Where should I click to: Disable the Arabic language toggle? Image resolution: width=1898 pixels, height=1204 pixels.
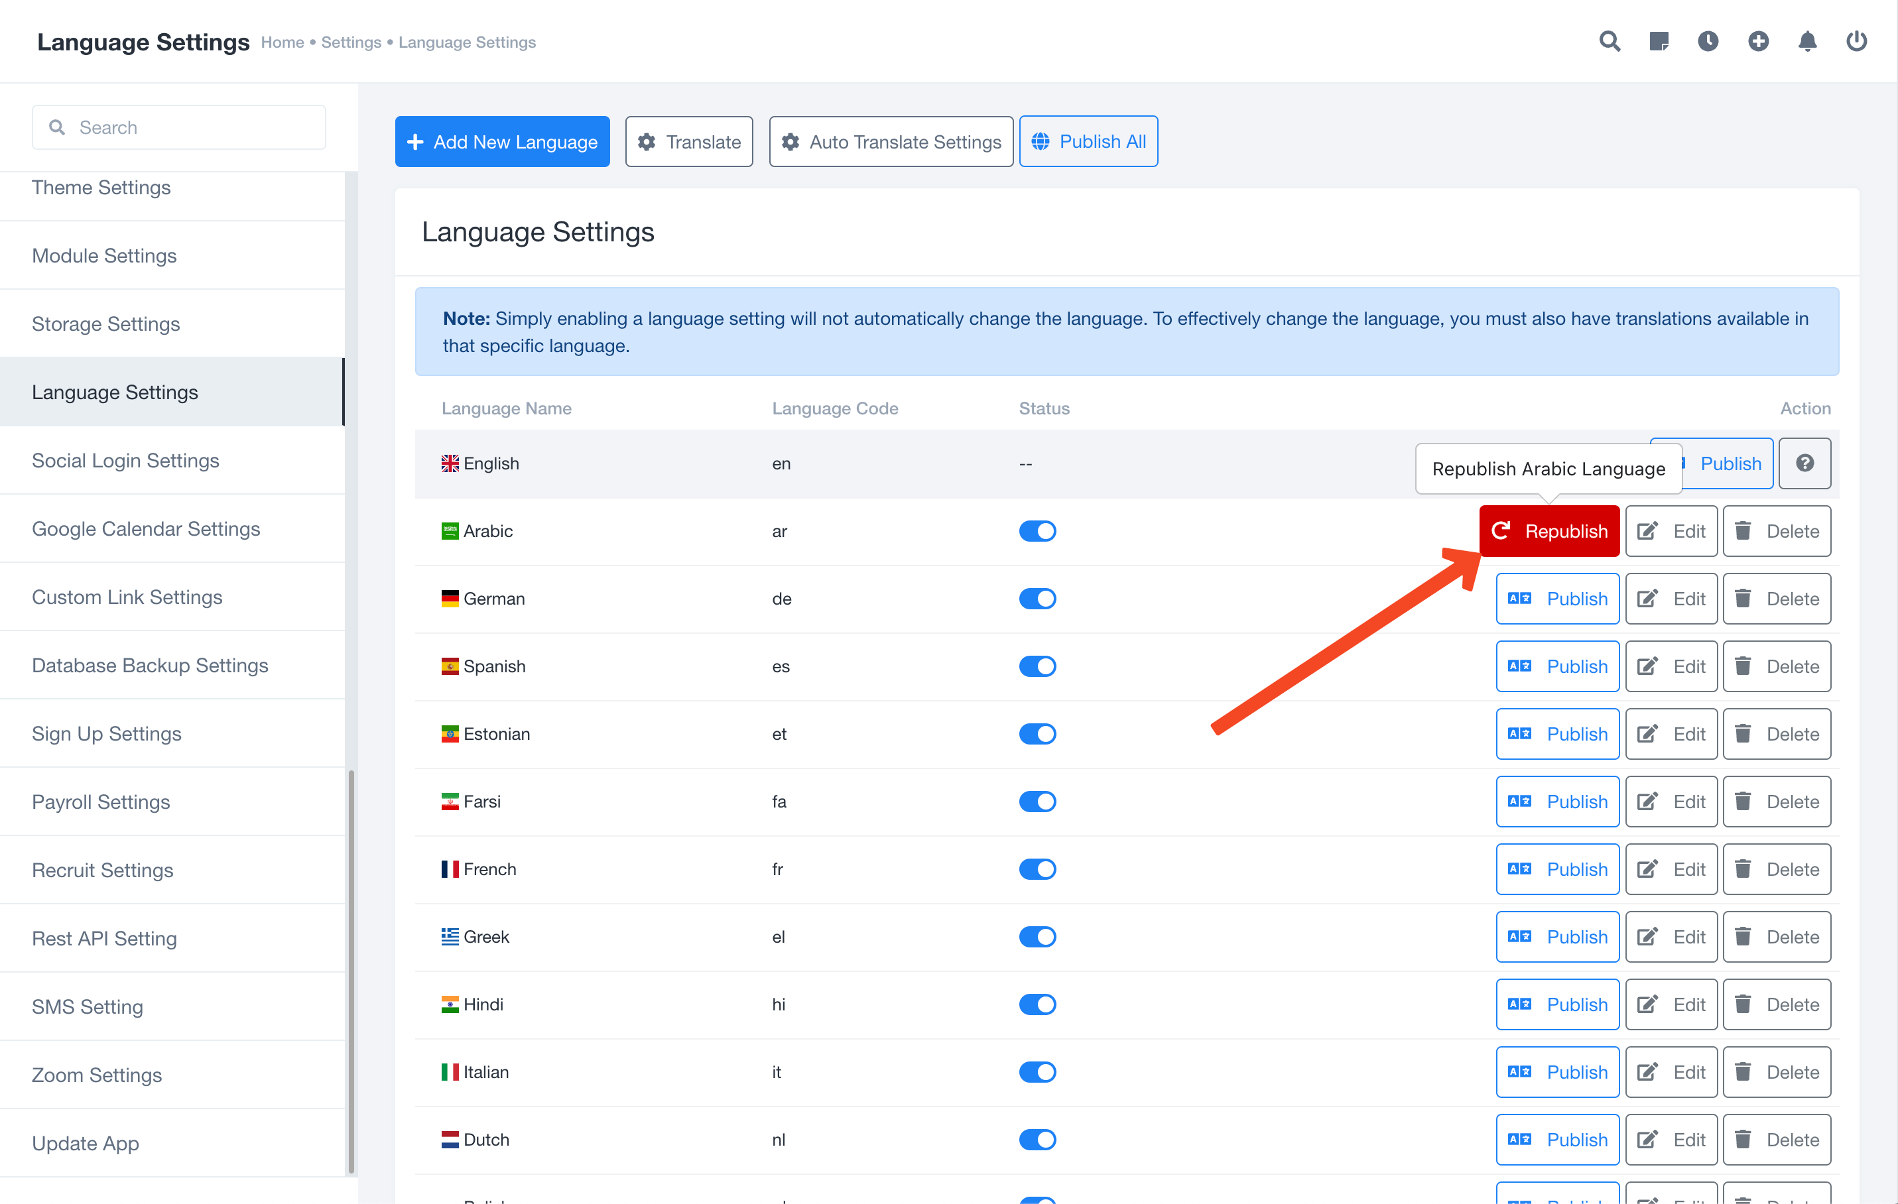pos(1037,531)
